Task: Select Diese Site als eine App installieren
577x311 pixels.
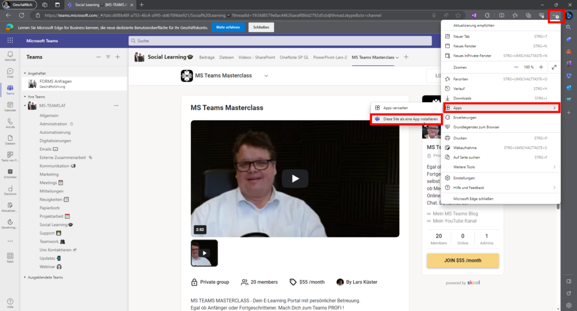Action: click(x=407, y=119)
